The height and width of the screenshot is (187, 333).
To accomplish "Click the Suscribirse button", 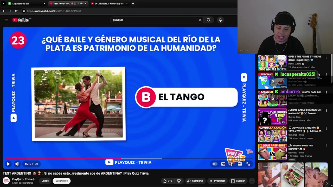I will click(62, 181).
